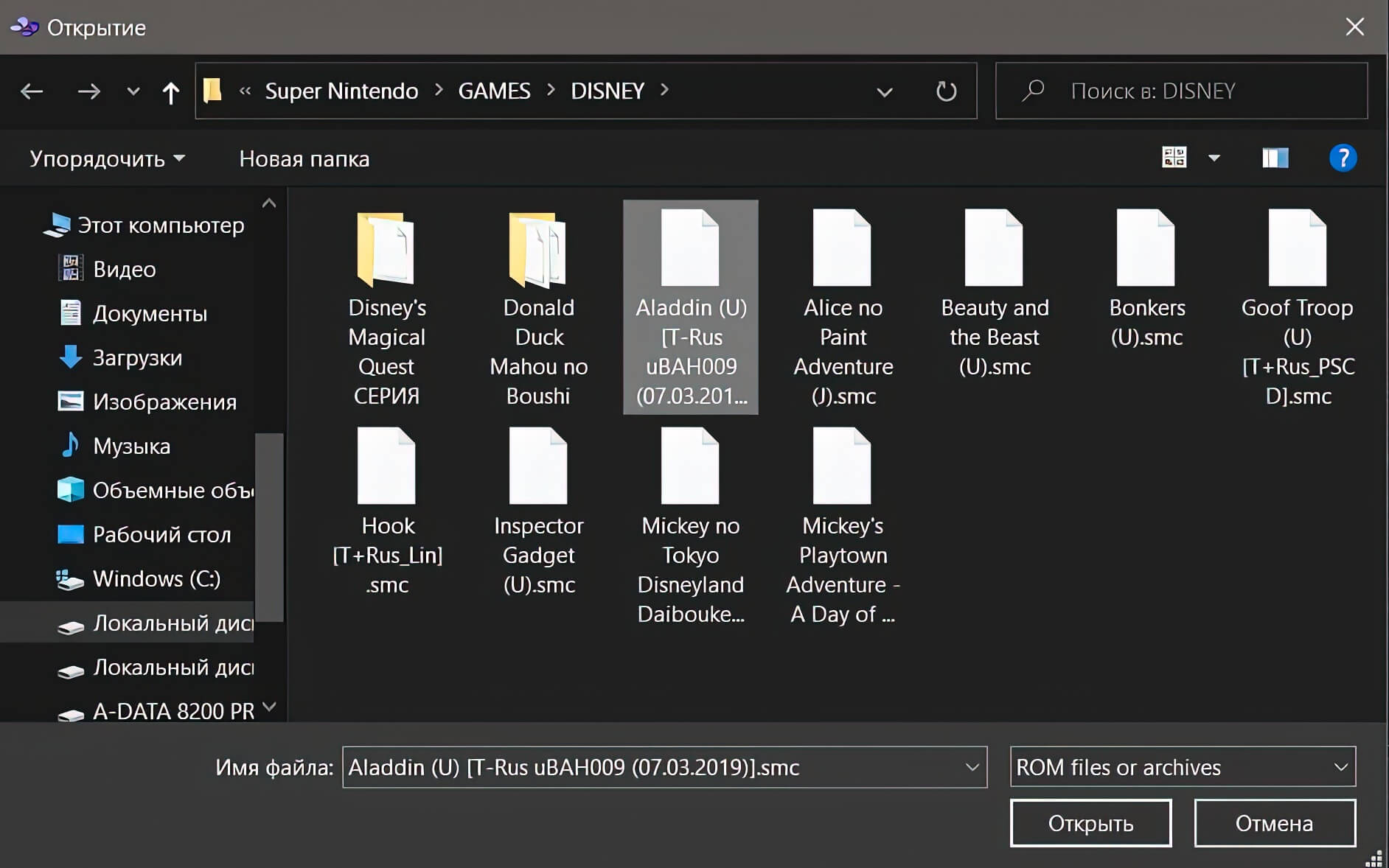Image resolution: width=1389 pixels, height=868 pixels.
Task: Select Alice no Paint Adventure (J).smc
Action: pyautogui.click(x=843, y=307)
